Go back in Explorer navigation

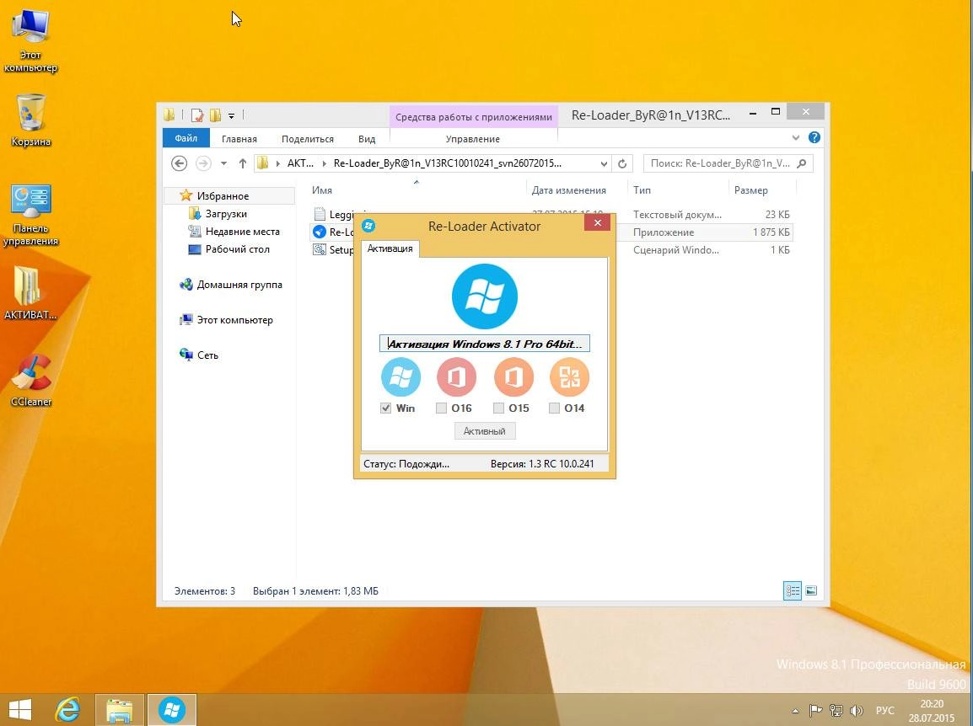click(x=180, y=163)
